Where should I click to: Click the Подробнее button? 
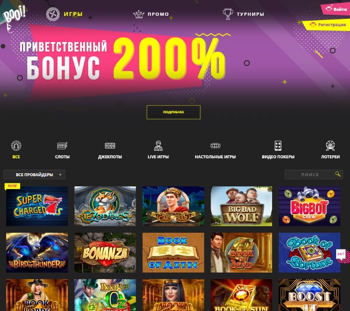click(x=173, y=112)
